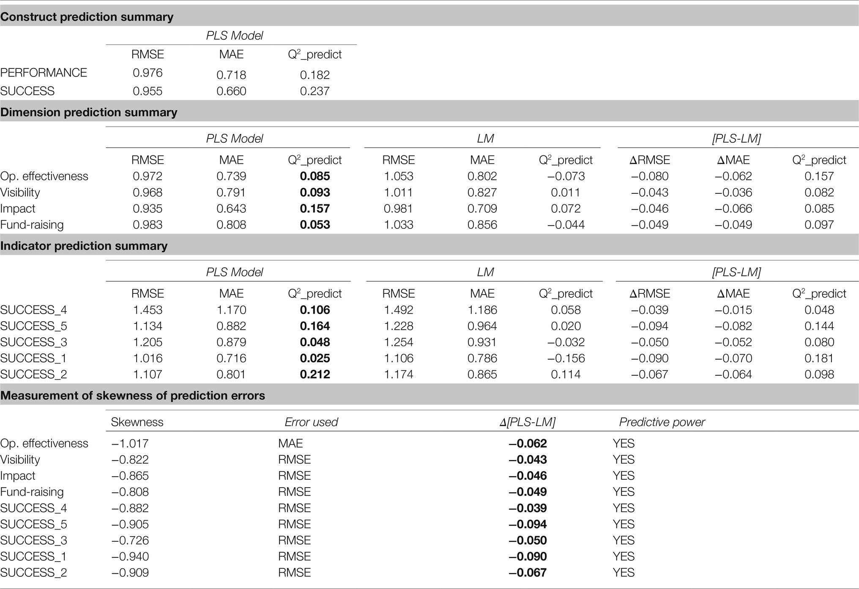Click skewness value –0.726 for SUCCESS_3

[x=130, y=540]
